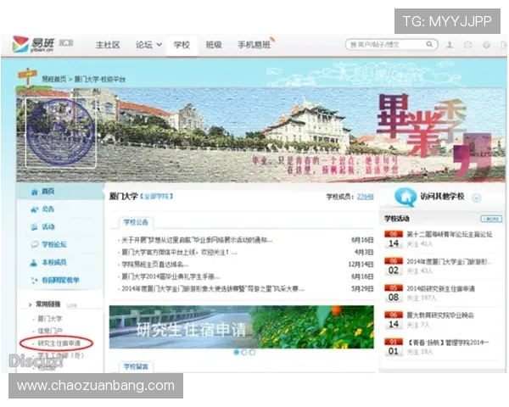The height and width of the screenshot is (407, 509).
Task: Select 首页 in the left sidebar
Action: pyautogui.click(x=48, y=192)
